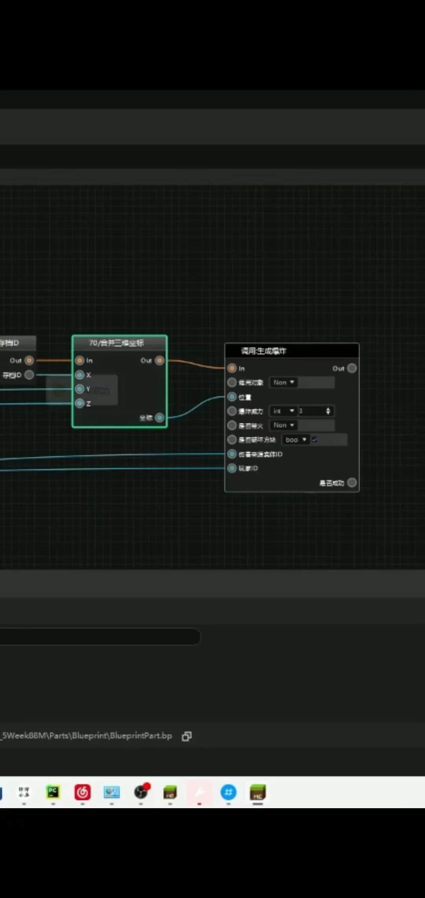Open the first Non type dropdown
The height and width of the screenshot is (898, 425).
tap(283, 382)
